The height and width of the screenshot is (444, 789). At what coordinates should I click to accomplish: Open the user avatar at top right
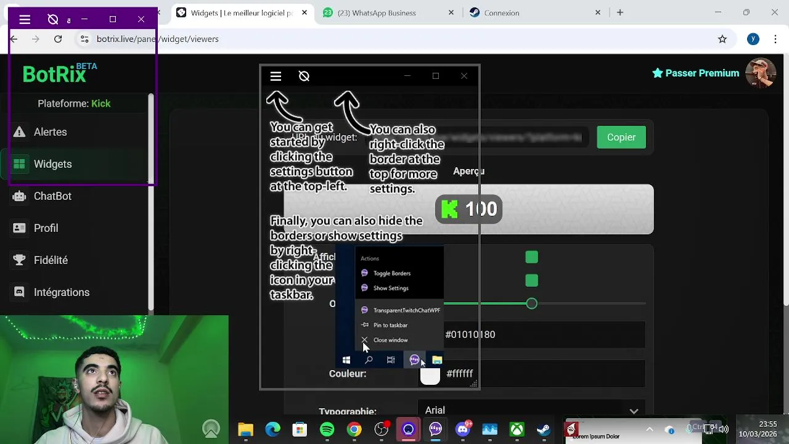[x=761, y=73]
